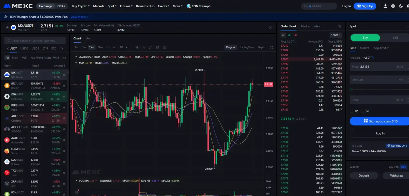Select the TradingView chart tab
409x196 pixels.
coord(247,47)
